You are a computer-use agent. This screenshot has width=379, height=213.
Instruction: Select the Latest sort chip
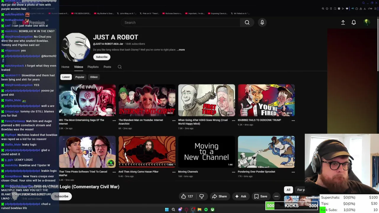point(66,77)
